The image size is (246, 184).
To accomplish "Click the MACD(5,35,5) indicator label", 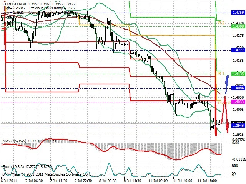I will click(15, 141).
